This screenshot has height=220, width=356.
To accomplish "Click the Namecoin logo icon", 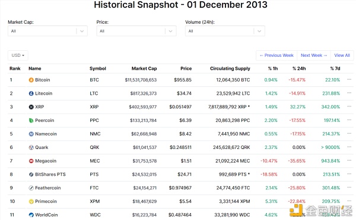I will pos(31,134).
